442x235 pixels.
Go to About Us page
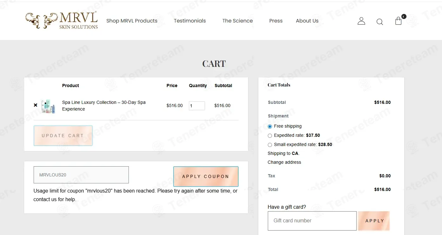point(307,21)
